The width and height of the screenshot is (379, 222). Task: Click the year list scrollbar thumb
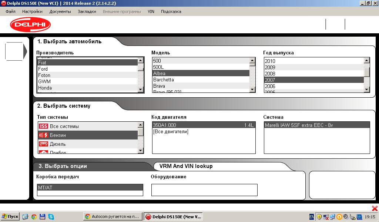[367, 72]
